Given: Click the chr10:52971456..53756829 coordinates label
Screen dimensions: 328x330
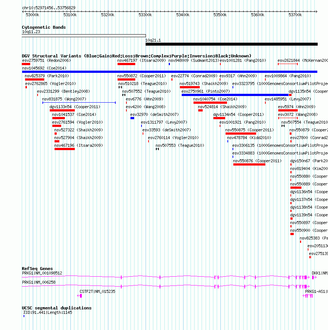Looking at the screenshot, I should (49, 8).
